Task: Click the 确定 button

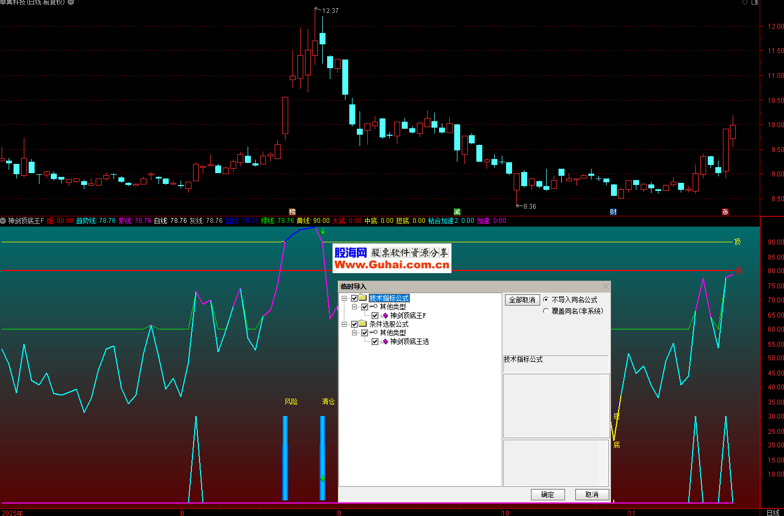Action: point(547,494)
